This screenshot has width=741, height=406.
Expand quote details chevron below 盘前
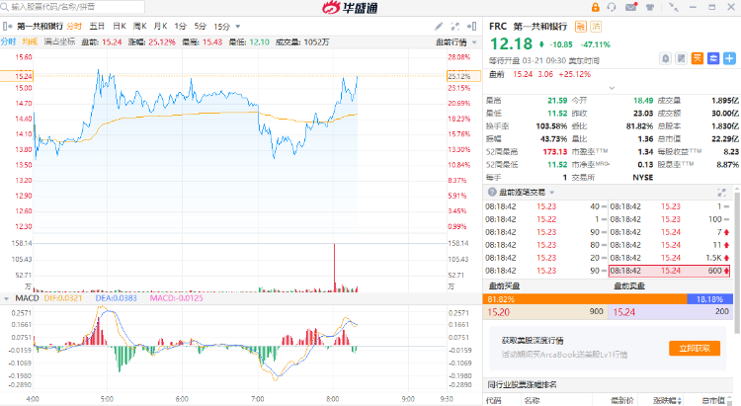click(x=612, y=88)
